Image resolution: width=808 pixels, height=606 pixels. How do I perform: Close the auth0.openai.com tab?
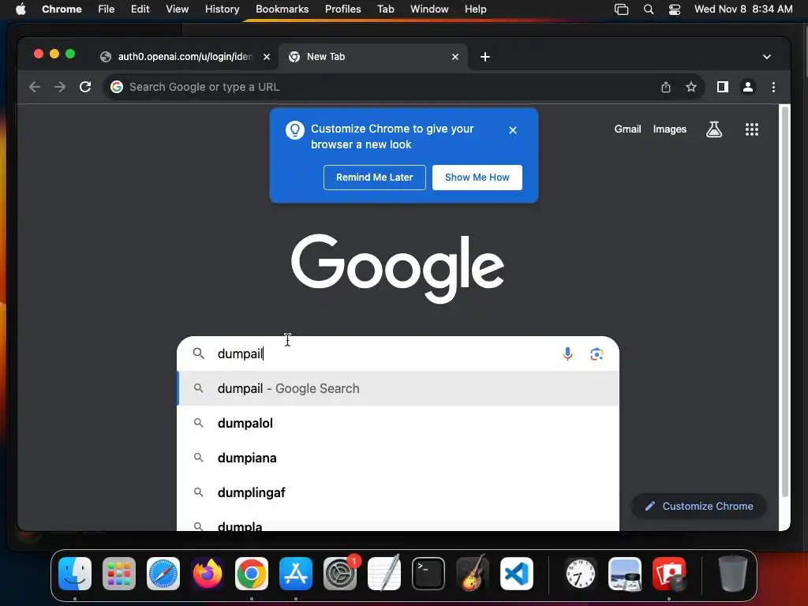[x=267, y=57]
